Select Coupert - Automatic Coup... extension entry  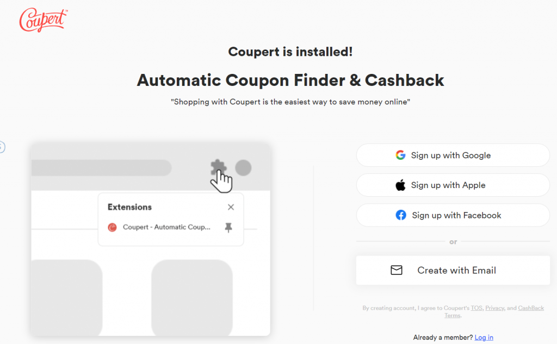[x=166, y=227]
